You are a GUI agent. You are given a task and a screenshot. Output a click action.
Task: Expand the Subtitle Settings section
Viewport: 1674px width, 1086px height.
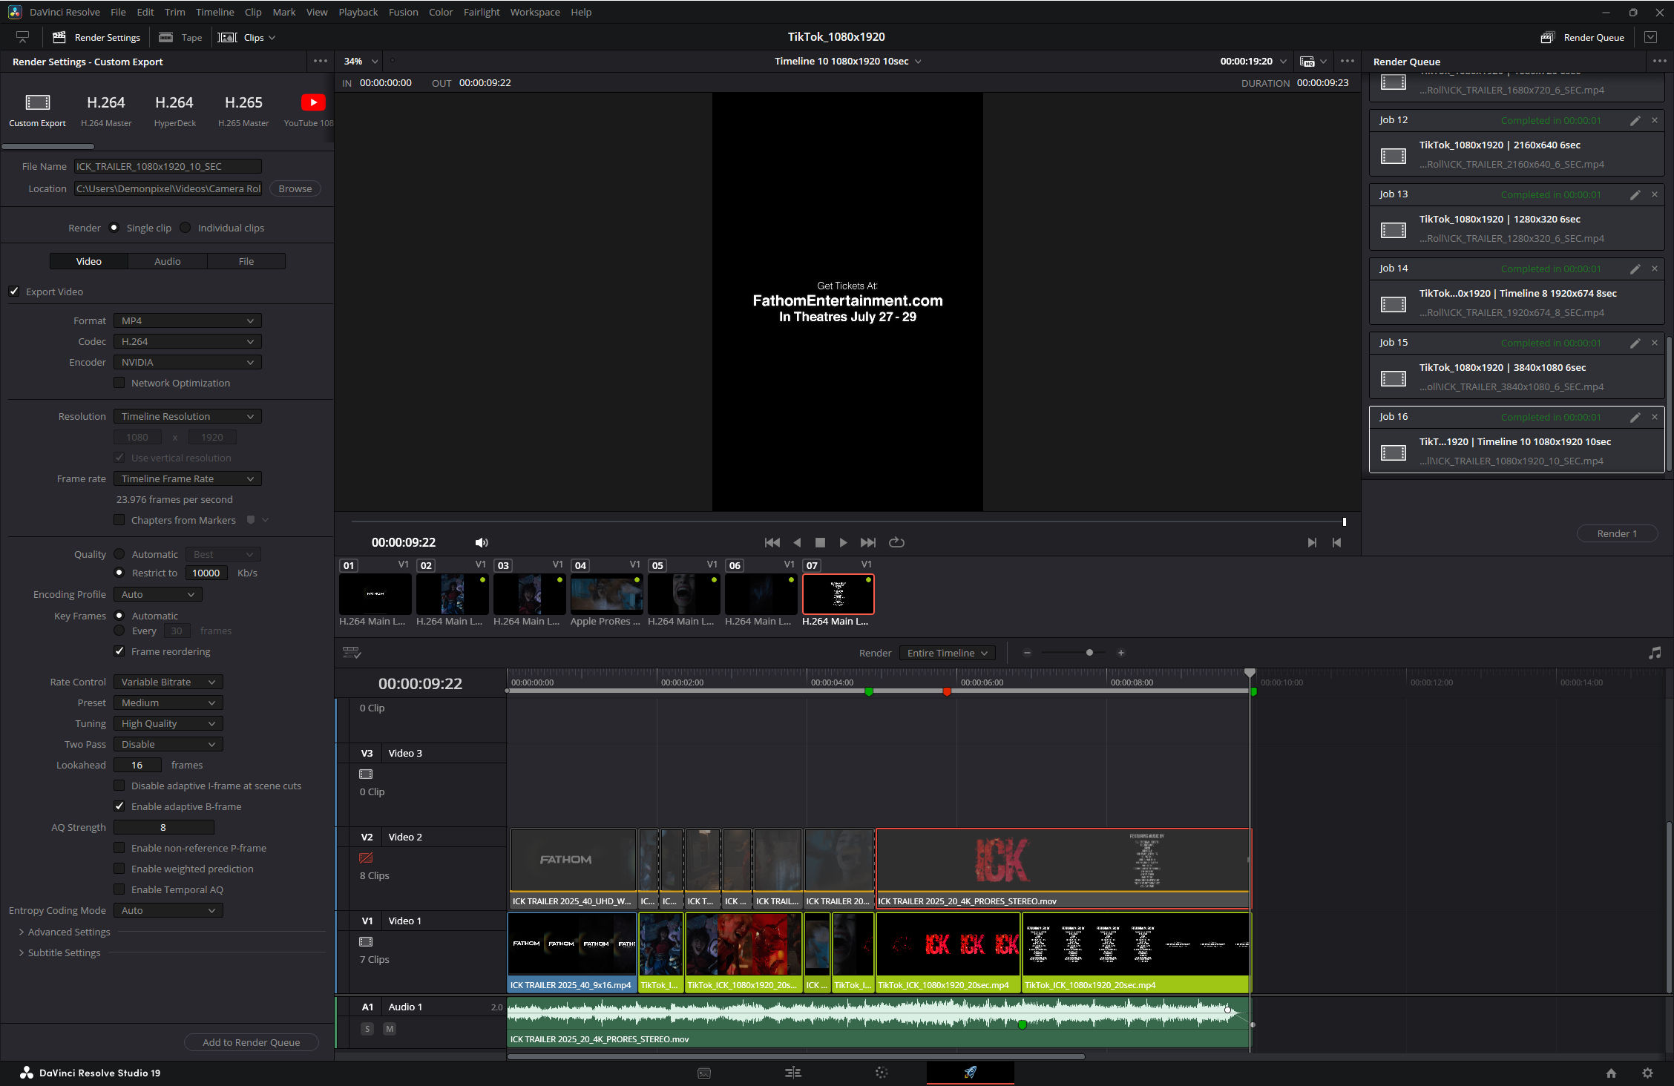coord(59,952)
